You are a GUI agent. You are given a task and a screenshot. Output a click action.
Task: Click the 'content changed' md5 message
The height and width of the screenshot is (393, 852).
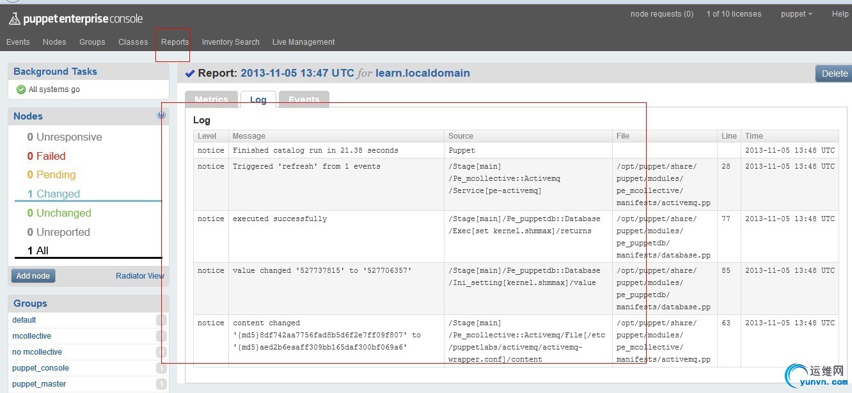[327, 335]
